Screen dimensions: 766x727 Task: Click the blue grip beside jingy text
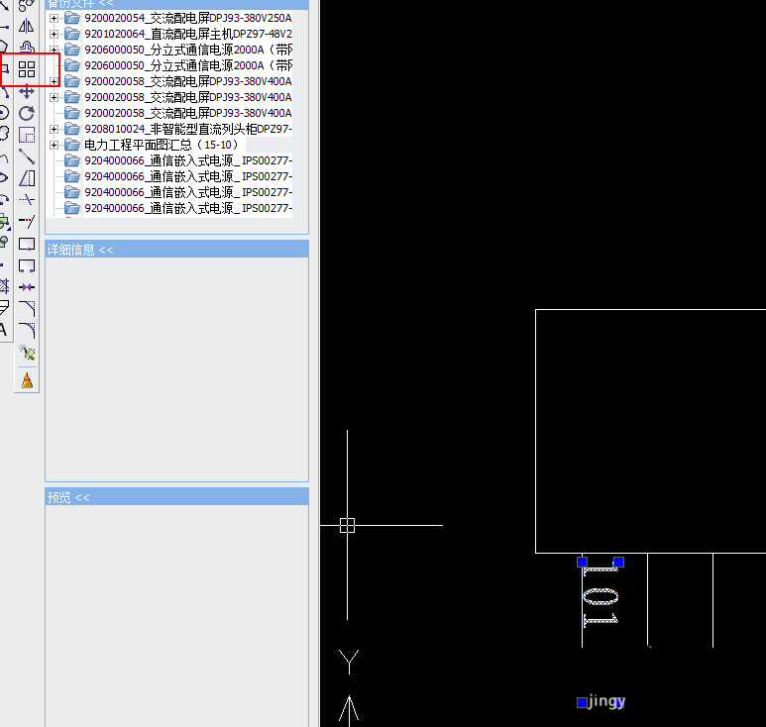click(x=582, y=702)
